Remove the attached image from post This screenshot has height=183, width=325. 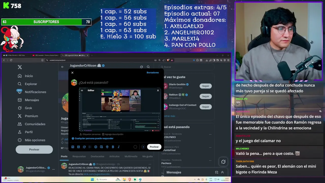(x=158, y=90)
